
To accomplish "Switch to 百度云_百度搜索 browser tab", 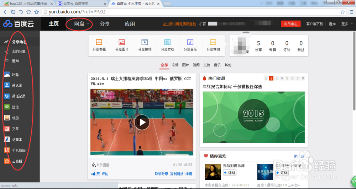I will (82, 4).
